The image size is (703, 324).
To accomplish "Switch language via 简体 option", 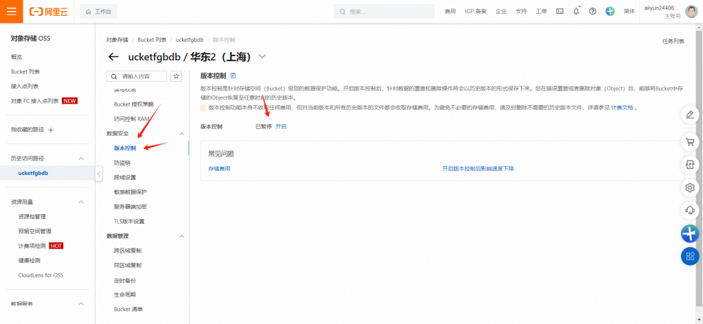I will tap(629, 12).
